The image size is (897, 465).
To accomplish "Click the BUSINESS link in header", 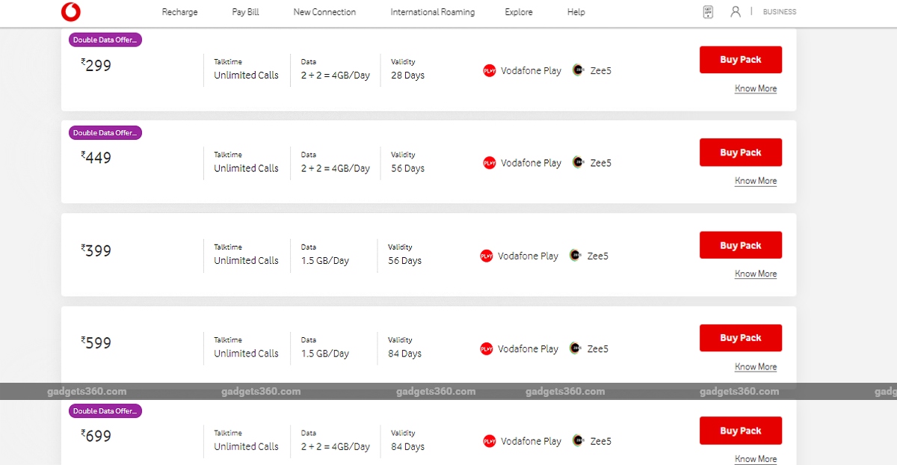I will point(779,11).
